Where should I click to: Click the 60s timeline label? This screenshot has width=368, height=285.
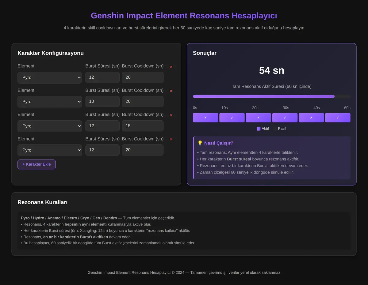point(347,108)
